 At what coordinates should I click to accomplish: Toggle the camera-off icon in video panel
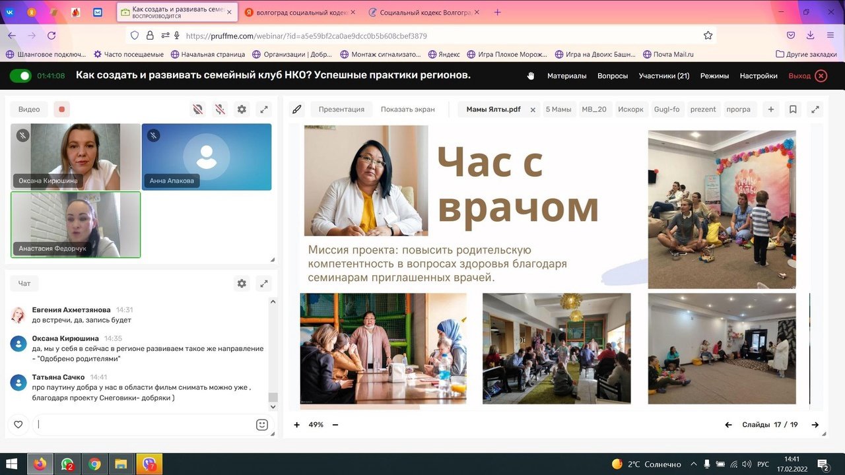pos(197,110)
